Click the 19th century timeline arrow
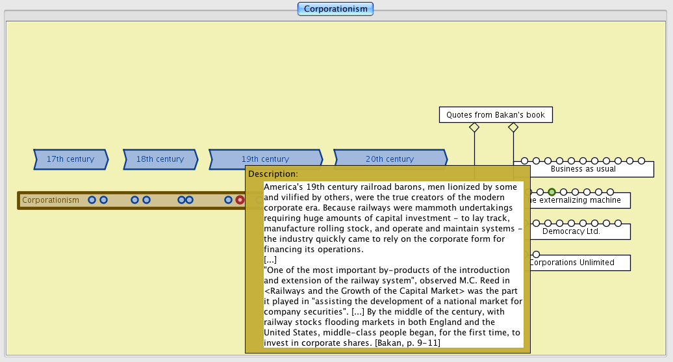 pyautogui.click(x=265, y=159)
